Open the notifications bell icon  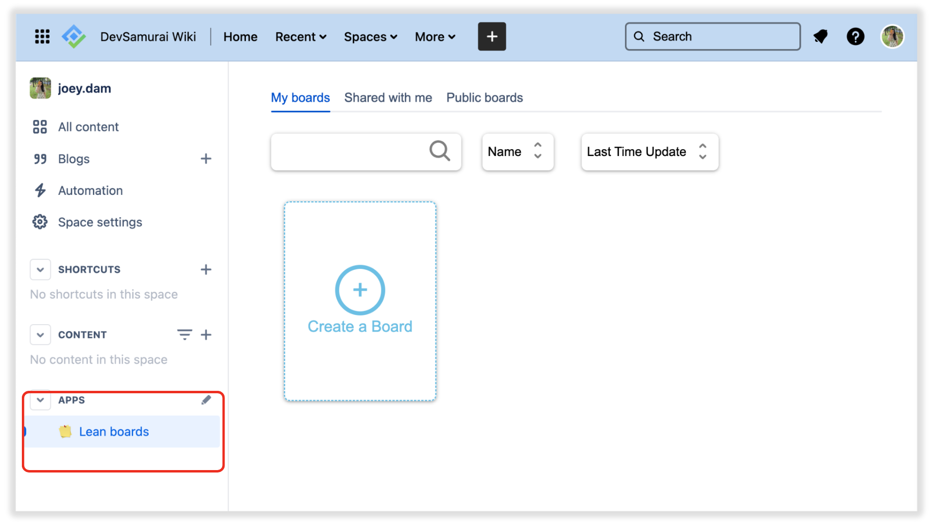tap(821, 36)
